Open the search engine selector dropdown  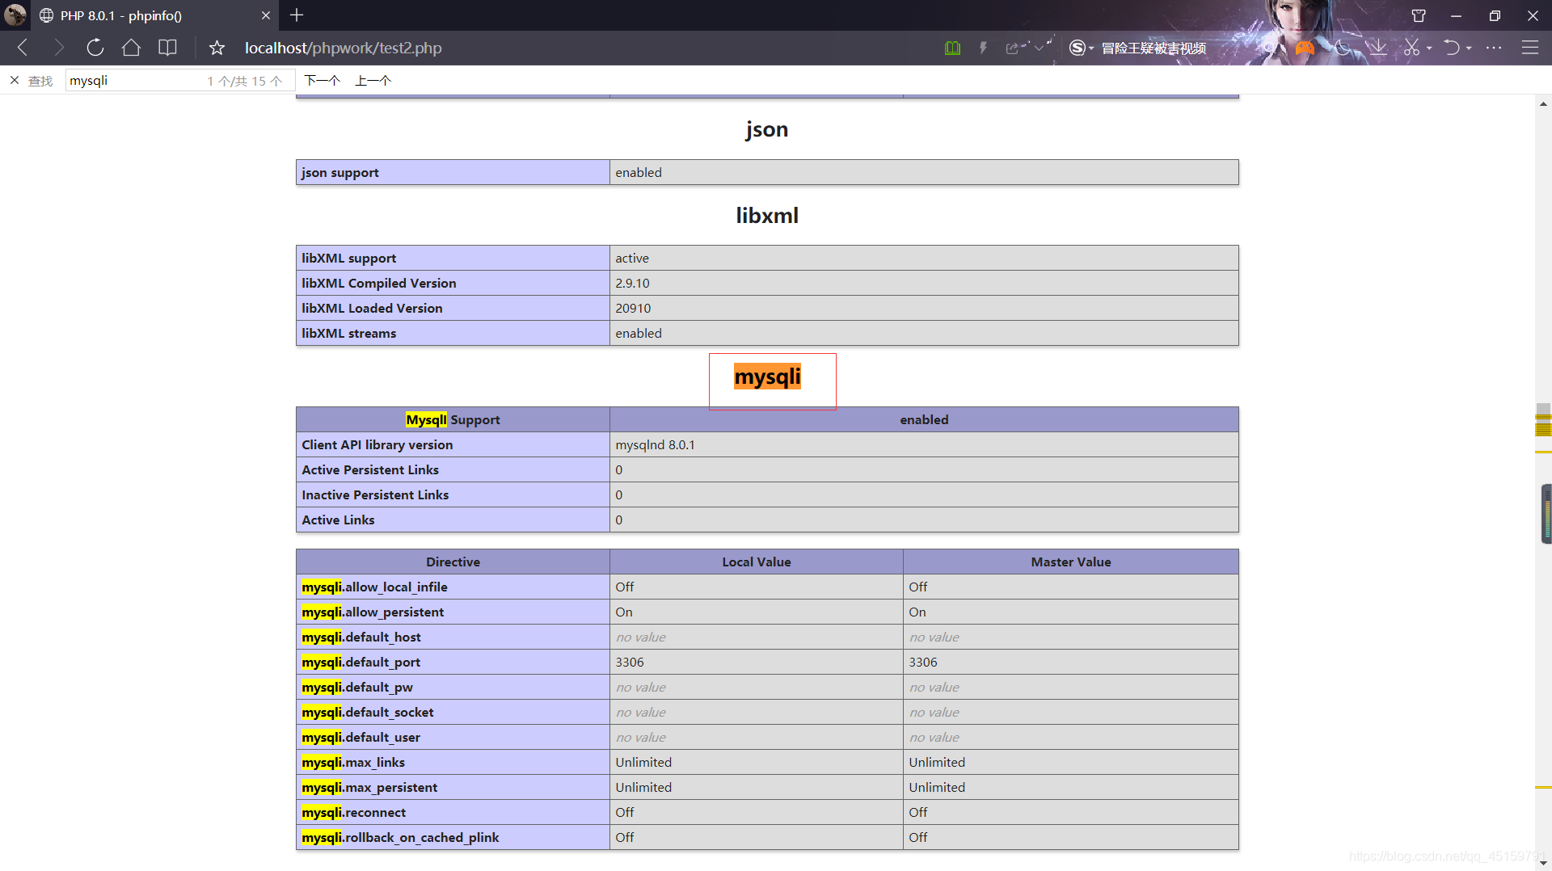(x=1091, y=48)
